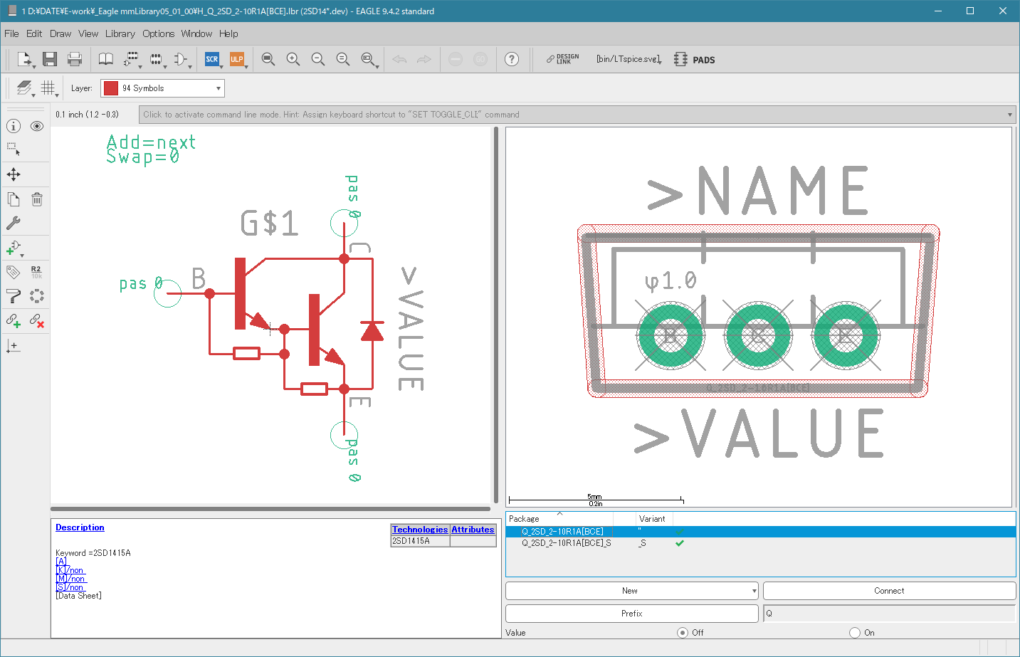Select Value Off radio button

tap(683, 633)
